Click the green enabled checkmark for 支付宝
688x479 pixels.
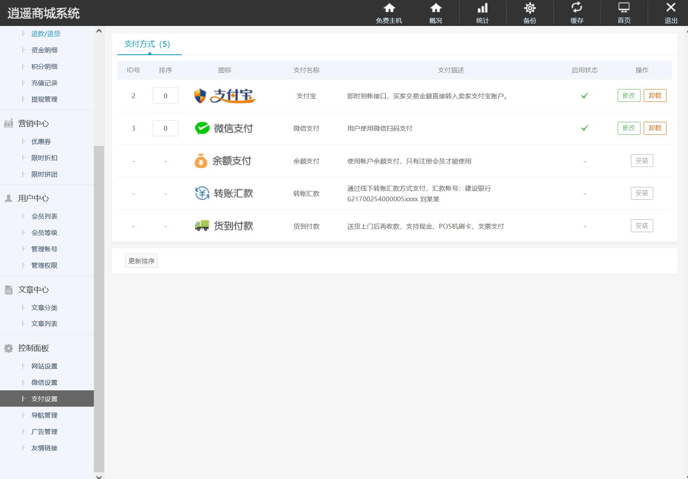click(585, 96)
